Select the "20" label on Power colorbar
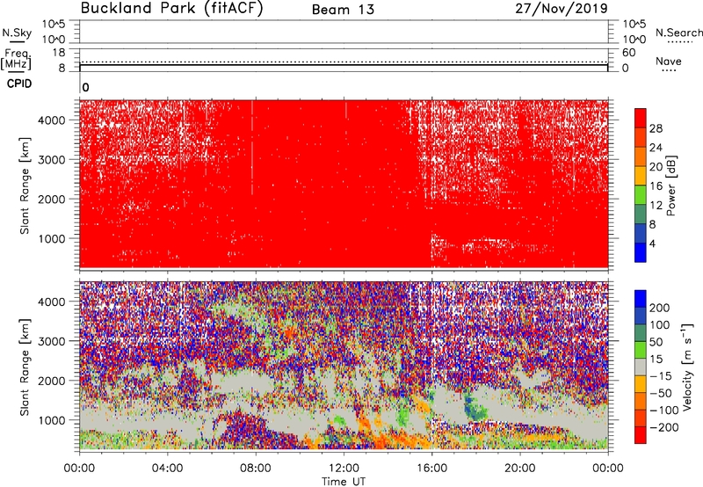The height and width of the screenshot is (487, 703). pyautogui.click(x=656, y=167)
